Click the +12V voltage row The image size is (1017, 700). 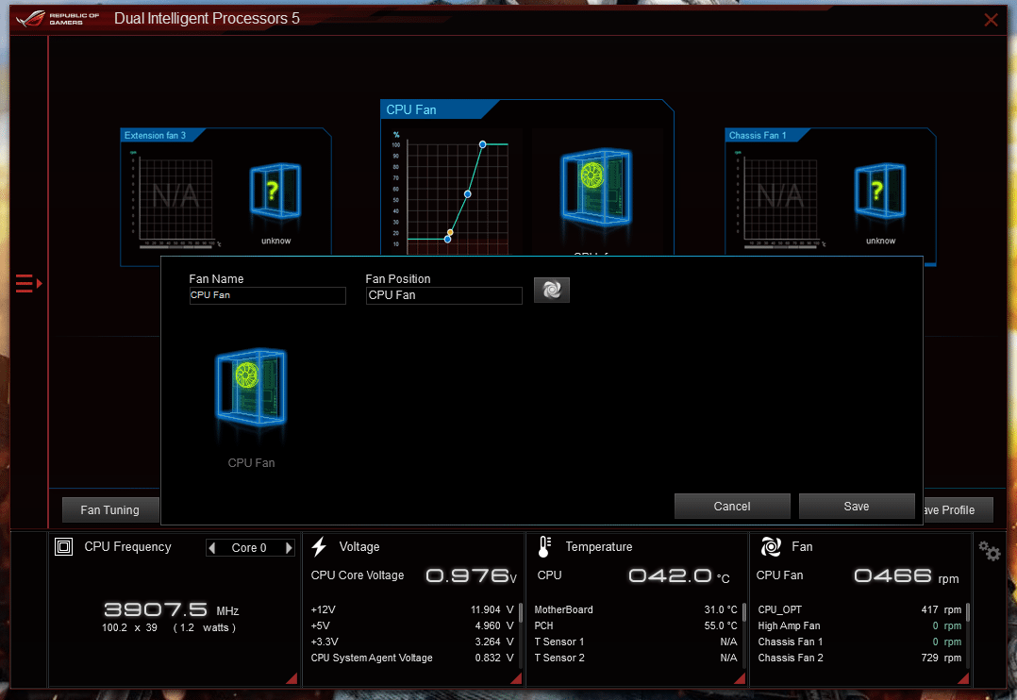point(412,609)
